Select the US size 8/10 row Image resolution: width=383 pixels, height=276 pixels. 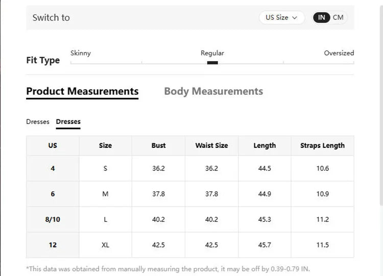point(190,219)
